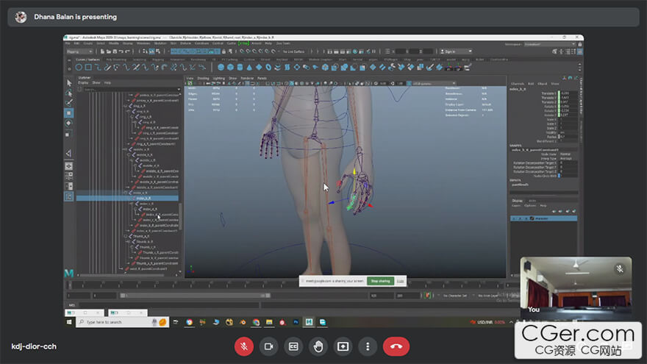The width and height of the screenshot is (647, 364).
Task: Click the Windows Start button
Action: coord(69,322)
